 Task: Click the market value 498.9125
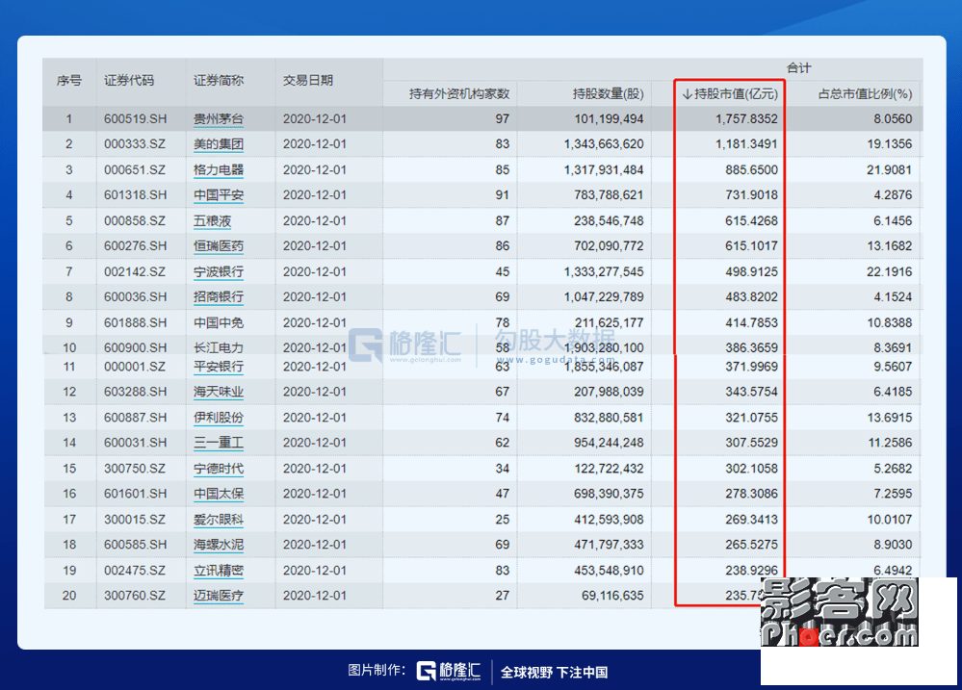point(751,271)
